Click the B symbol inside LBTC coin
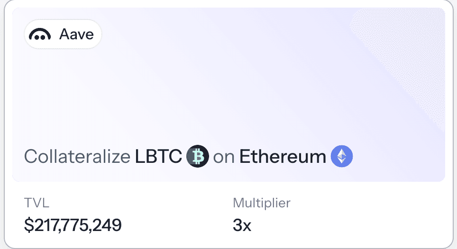Image resolution: width=457 pixels, height=249 pixels. 198,156
